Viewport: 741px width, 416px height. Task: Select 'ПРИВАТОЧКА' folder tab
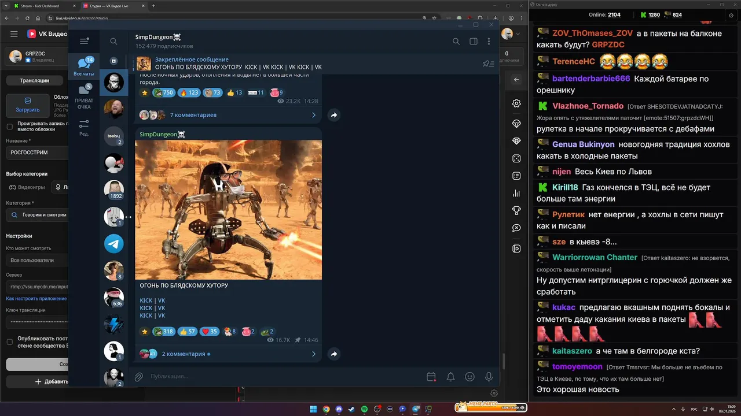coord(84,96)
